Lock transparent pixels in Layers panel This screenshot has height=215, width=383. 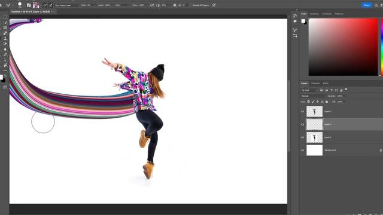308,102
